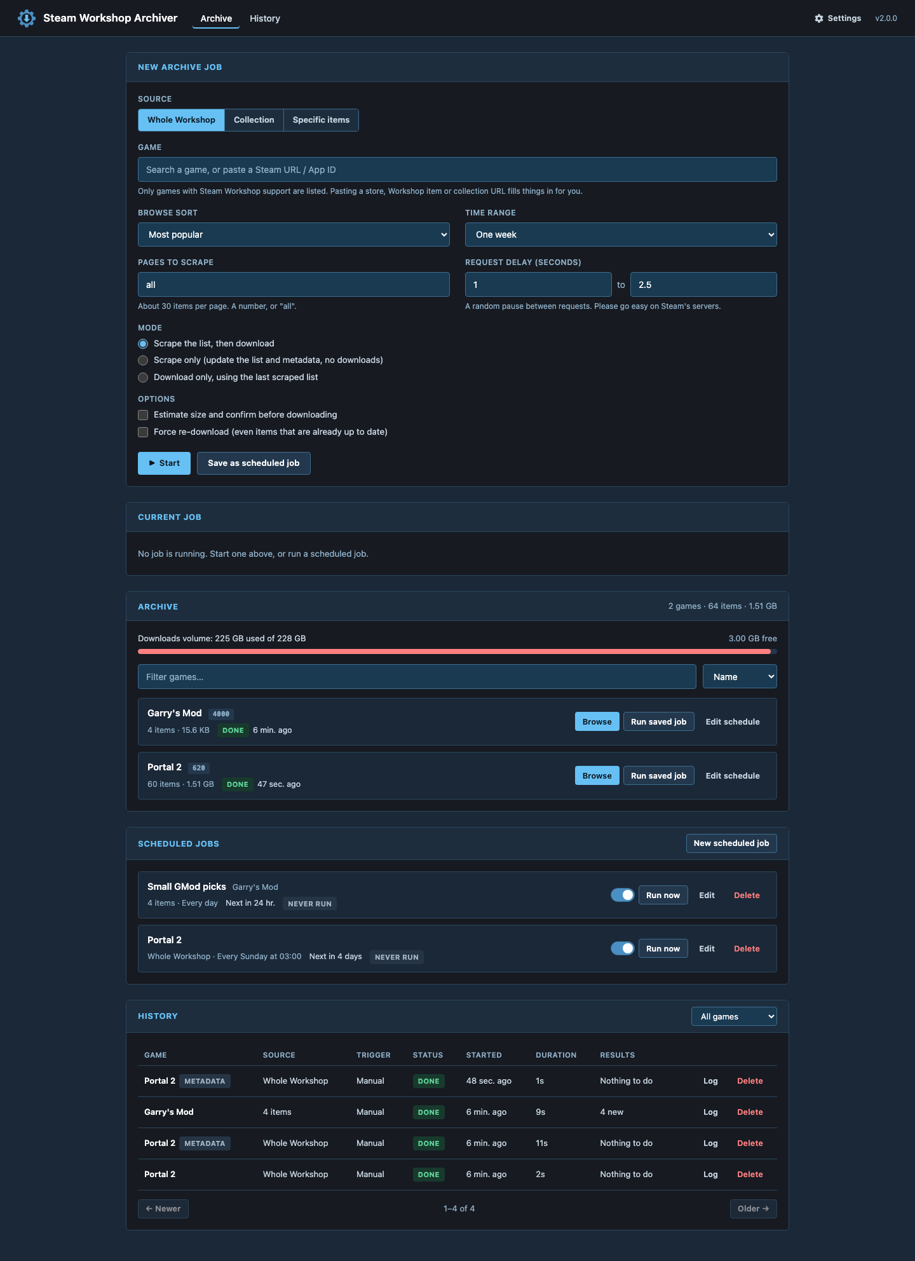Click Save as scheduled job
The image size is (915, 1261).
(x=254, y=463)
